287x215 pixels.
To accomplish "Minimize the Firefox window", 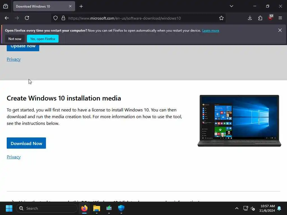I will [254, 6].
